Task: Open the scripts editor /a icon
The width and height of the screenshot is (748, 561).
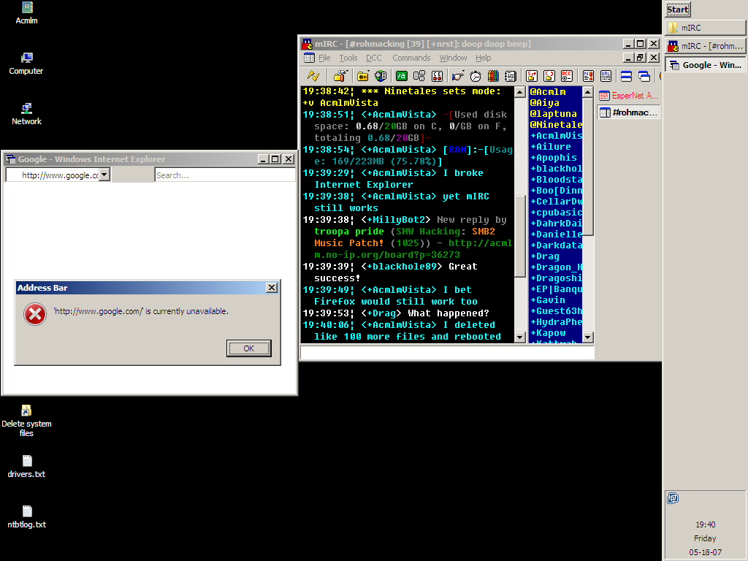Action: click(x=402, y=76)
